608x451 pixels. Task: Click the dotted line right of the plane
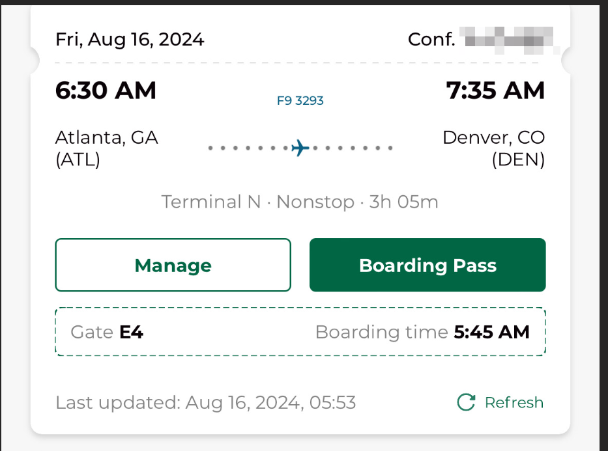click(353, 148)
